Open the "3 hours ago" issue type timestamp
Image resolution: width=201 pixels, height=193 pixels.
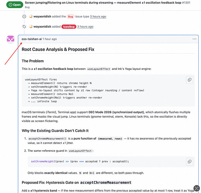point(98,17)
